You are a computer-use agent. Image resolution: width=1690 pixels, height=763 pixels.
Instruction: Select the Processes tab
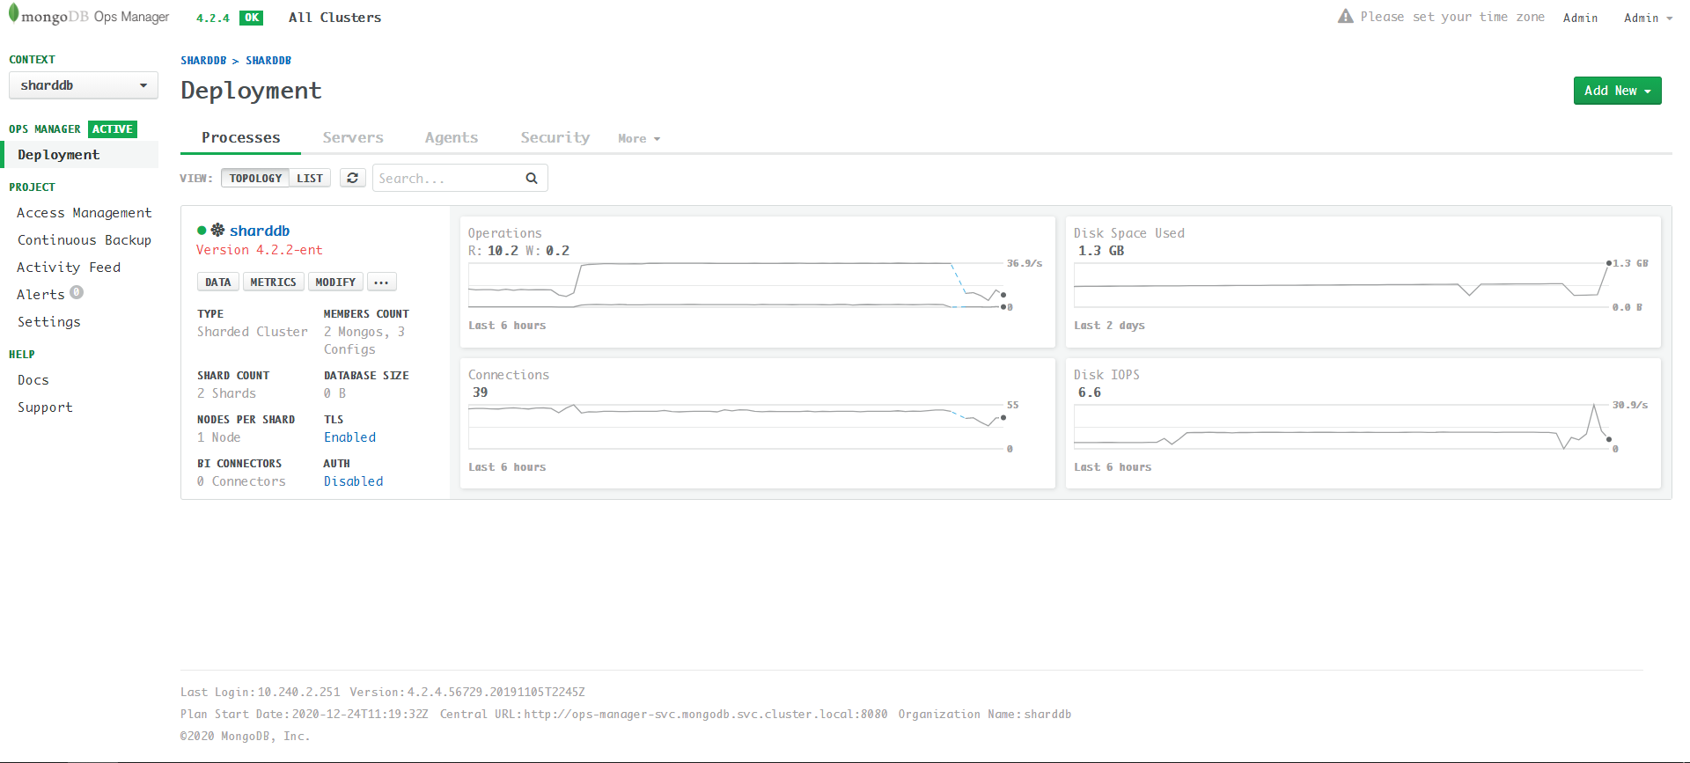point(240,137)
